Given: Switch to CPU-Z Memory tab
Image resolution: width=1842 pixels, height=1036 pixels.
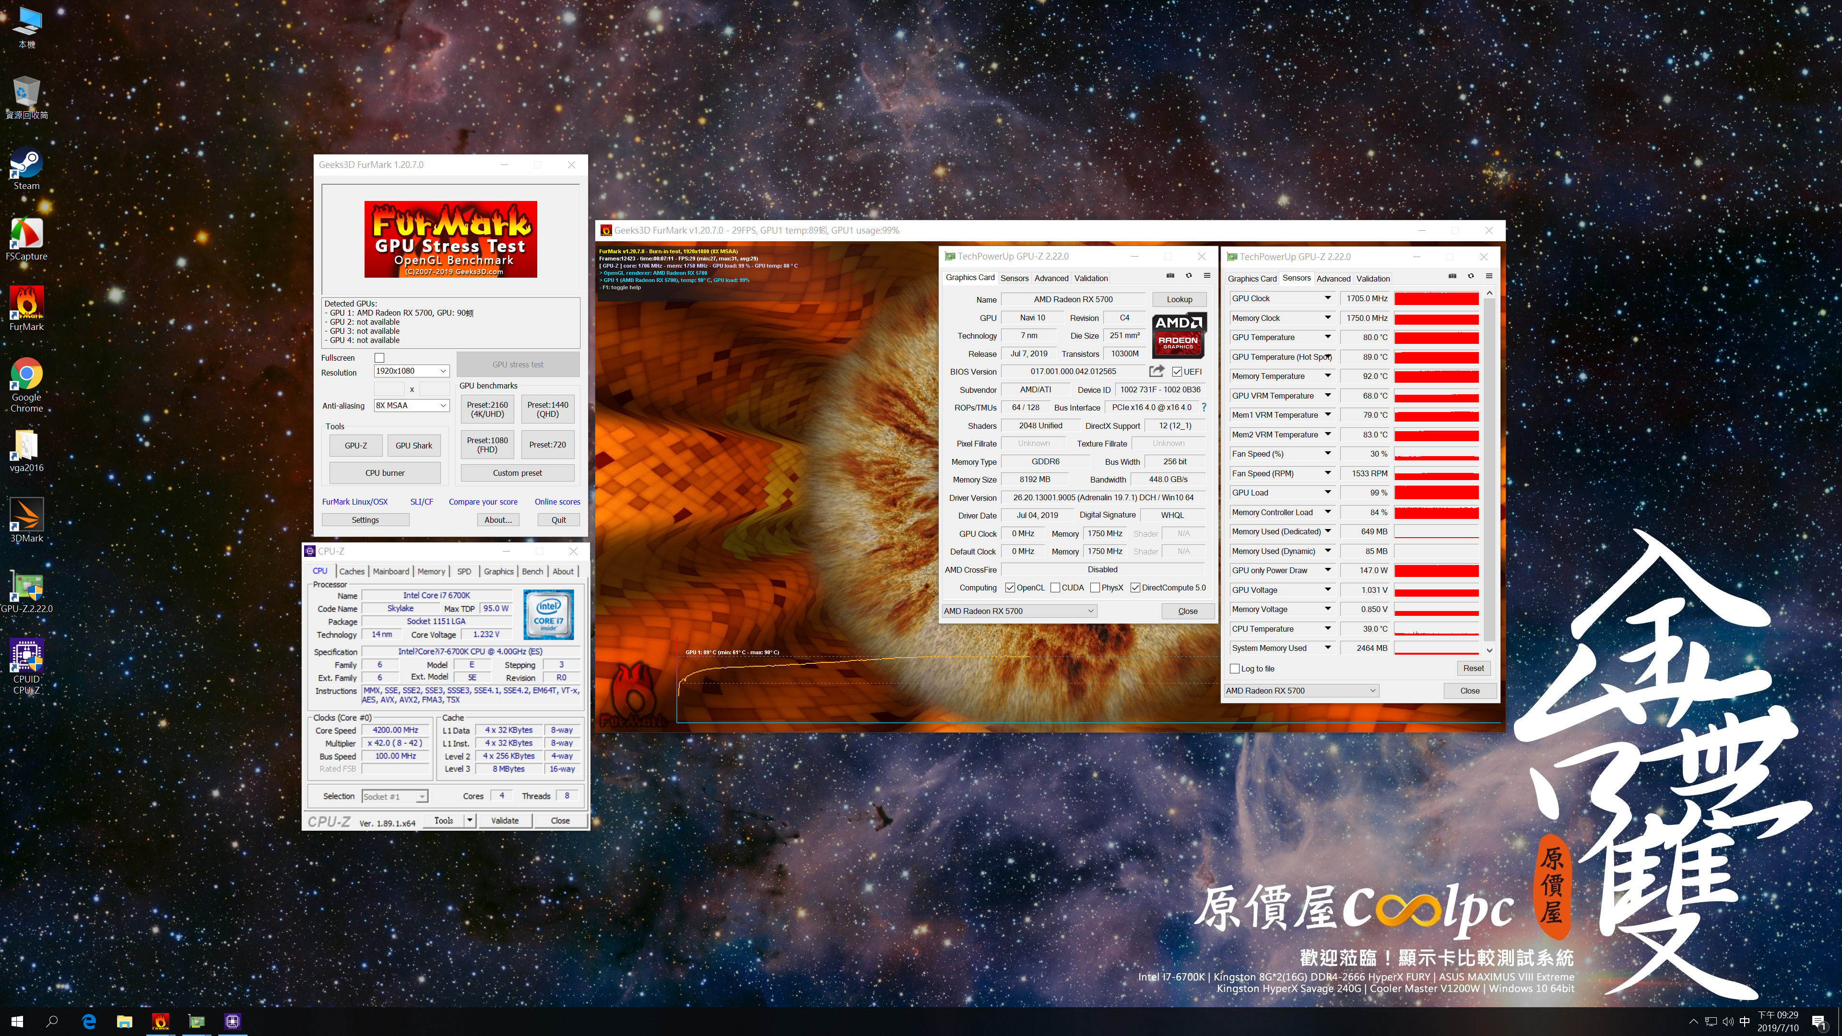Looking at the screenshot, I should (431, 571).
